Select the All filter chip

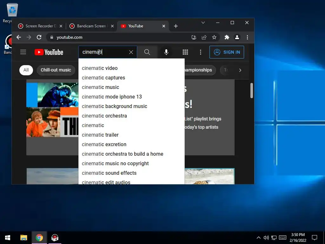(26, 70)
